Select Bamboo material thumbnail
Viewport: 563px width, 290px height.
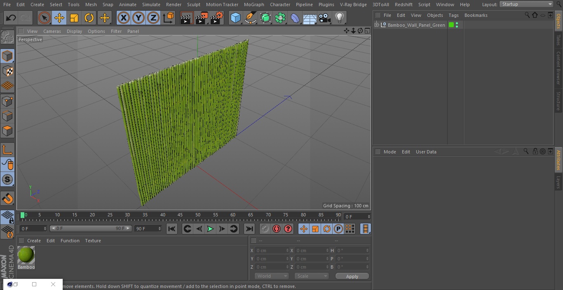tap(26, 255)
